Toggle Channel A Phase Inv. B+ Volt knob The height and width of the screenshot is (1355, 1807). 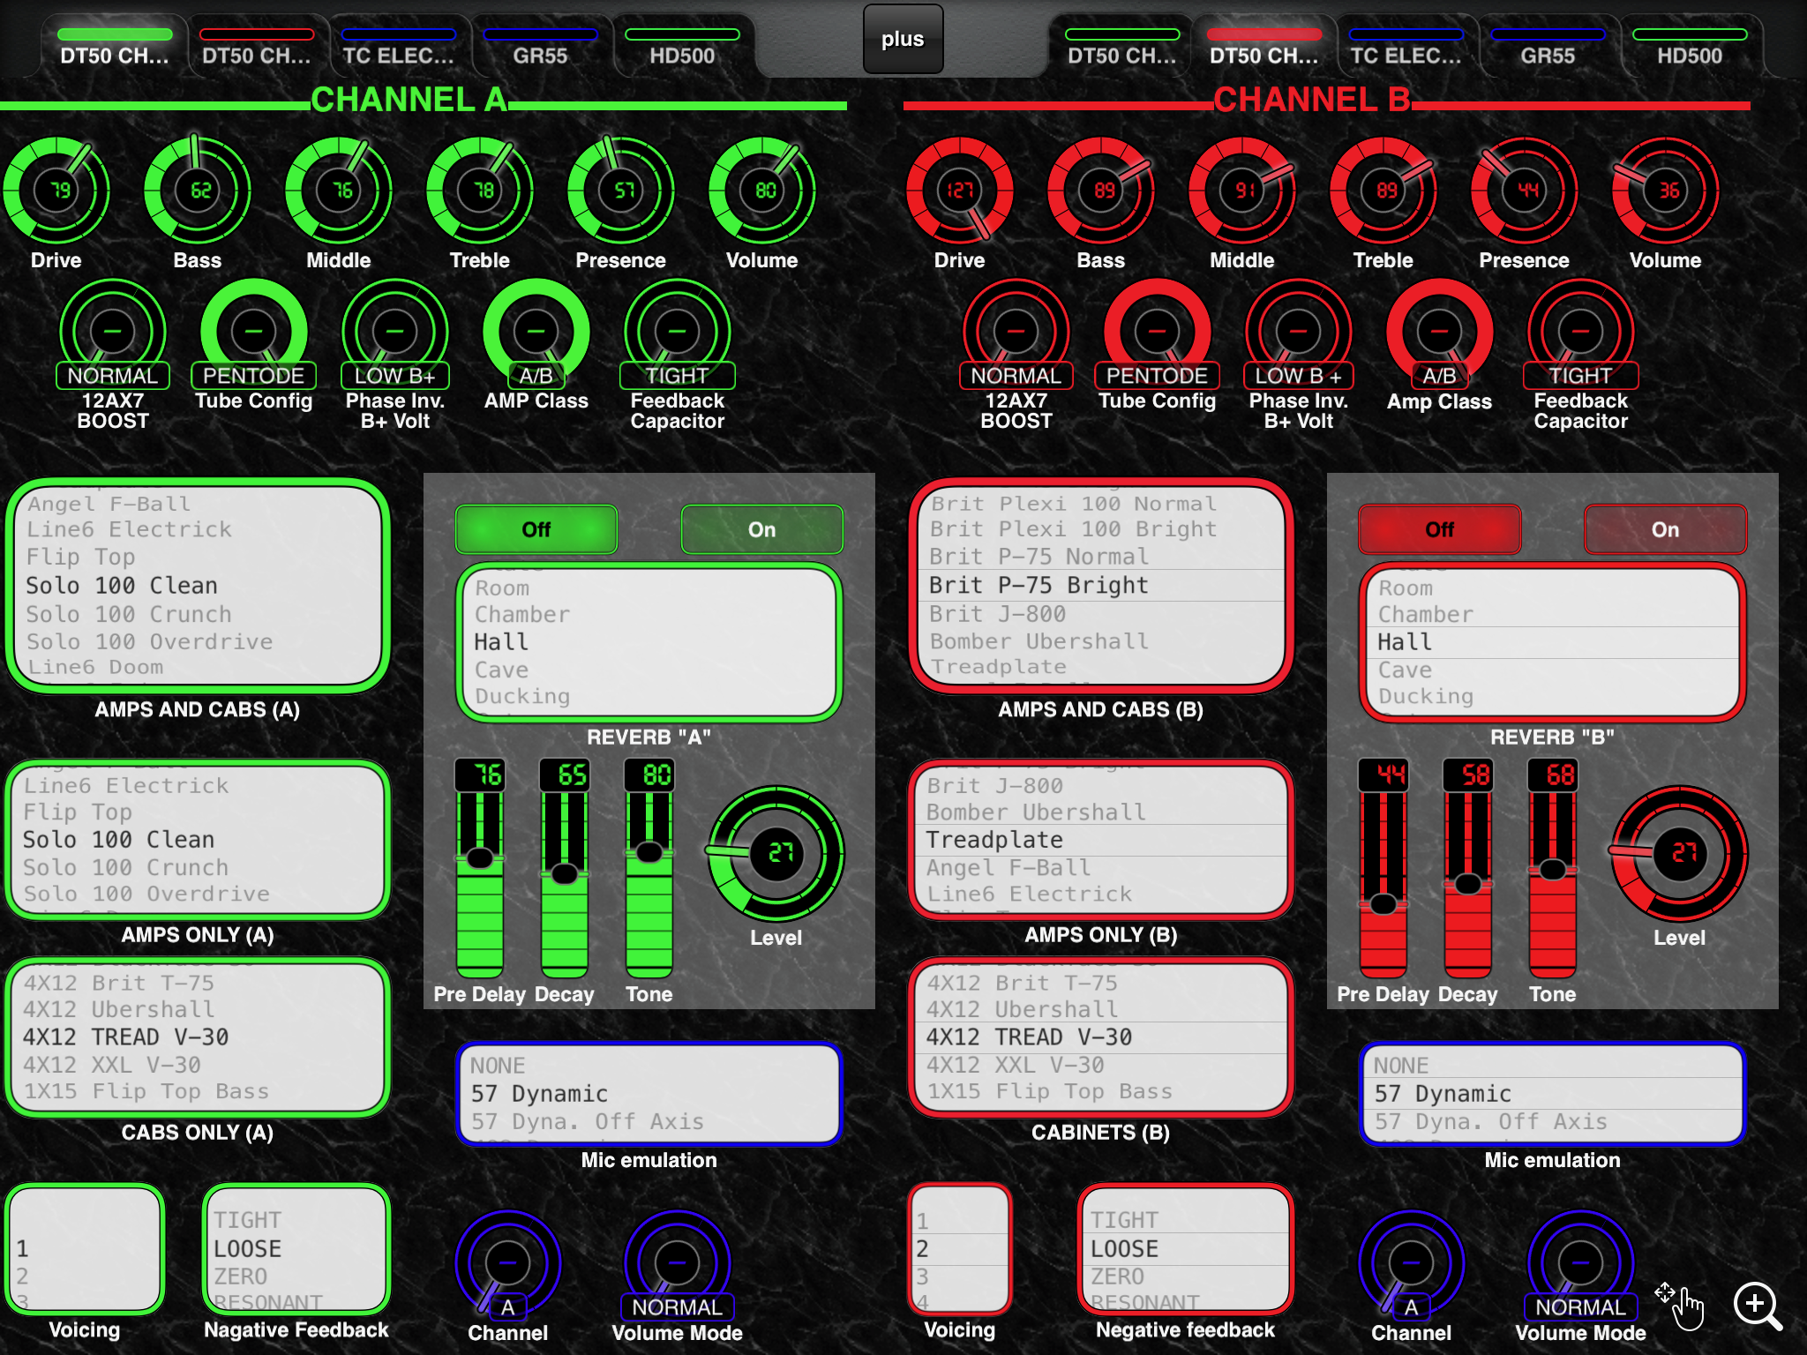click(x=395, y=333)
